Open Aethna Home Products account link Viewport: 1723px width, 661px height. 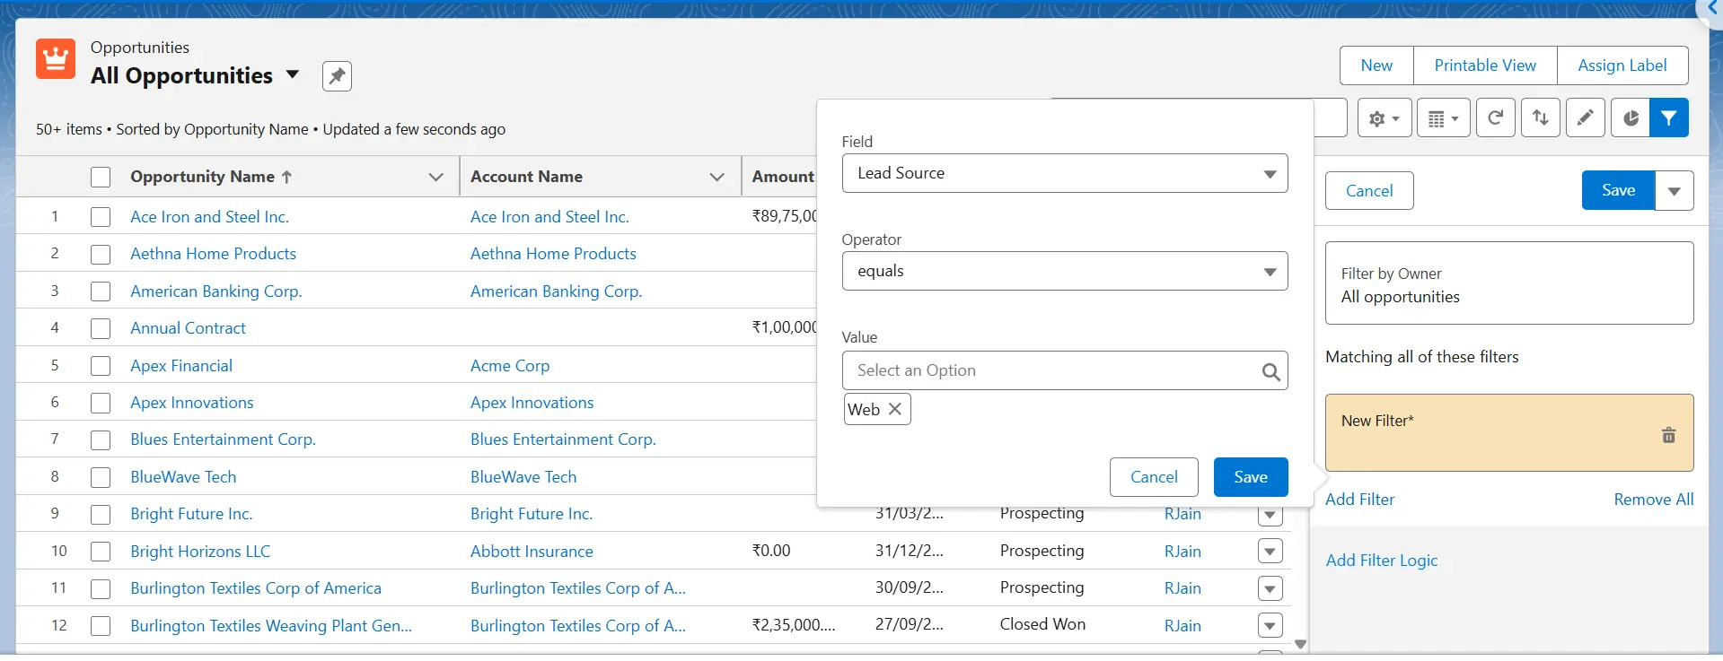(553, 254)
